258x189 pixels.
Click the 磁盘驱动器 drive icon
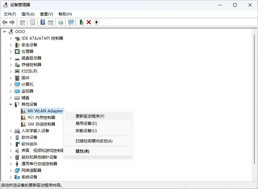pyautogui.click(x=17, y=58)
